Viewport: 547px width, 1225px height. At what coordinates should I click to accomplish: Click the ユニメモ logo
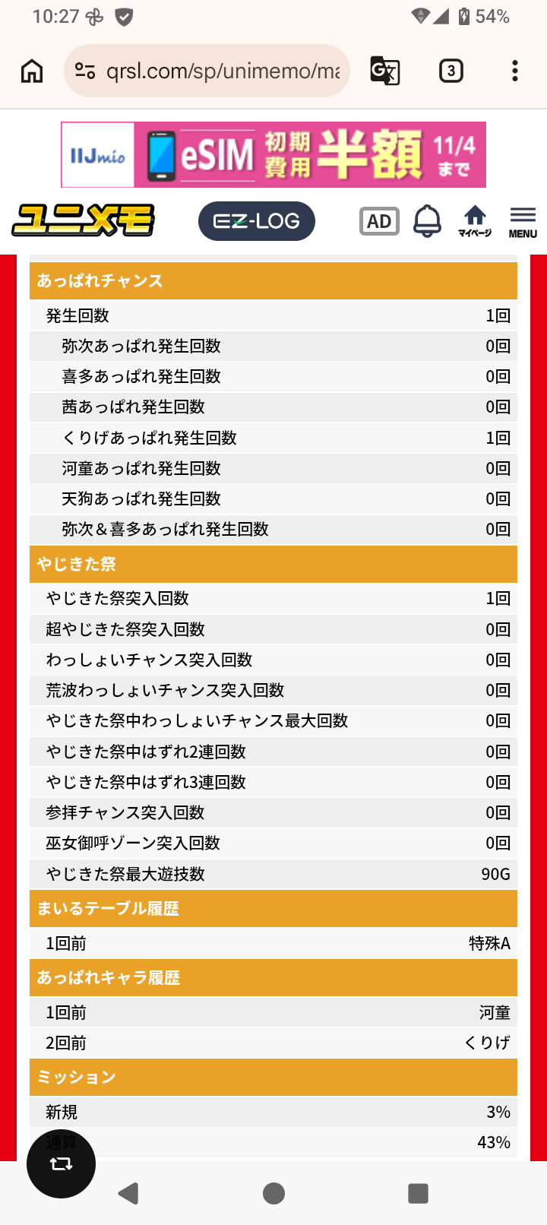point(83,220)
